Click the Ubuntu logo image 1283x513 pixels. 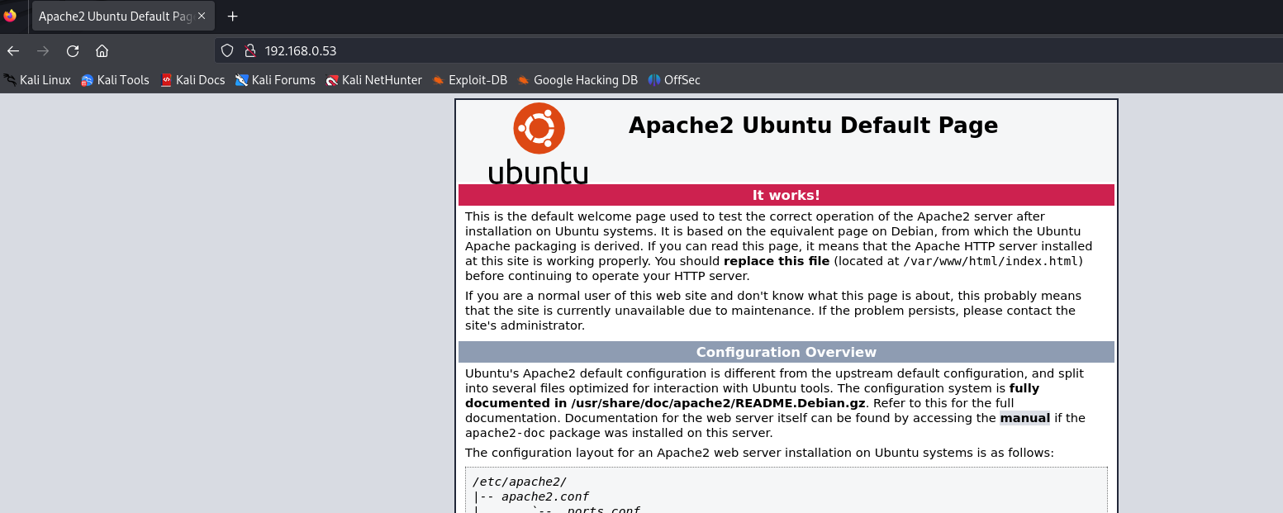[539, 143]
